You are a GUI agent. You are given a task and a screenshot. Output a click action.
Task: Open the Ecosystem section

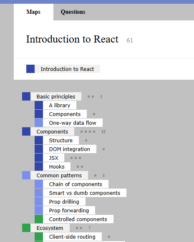(50, 228)
